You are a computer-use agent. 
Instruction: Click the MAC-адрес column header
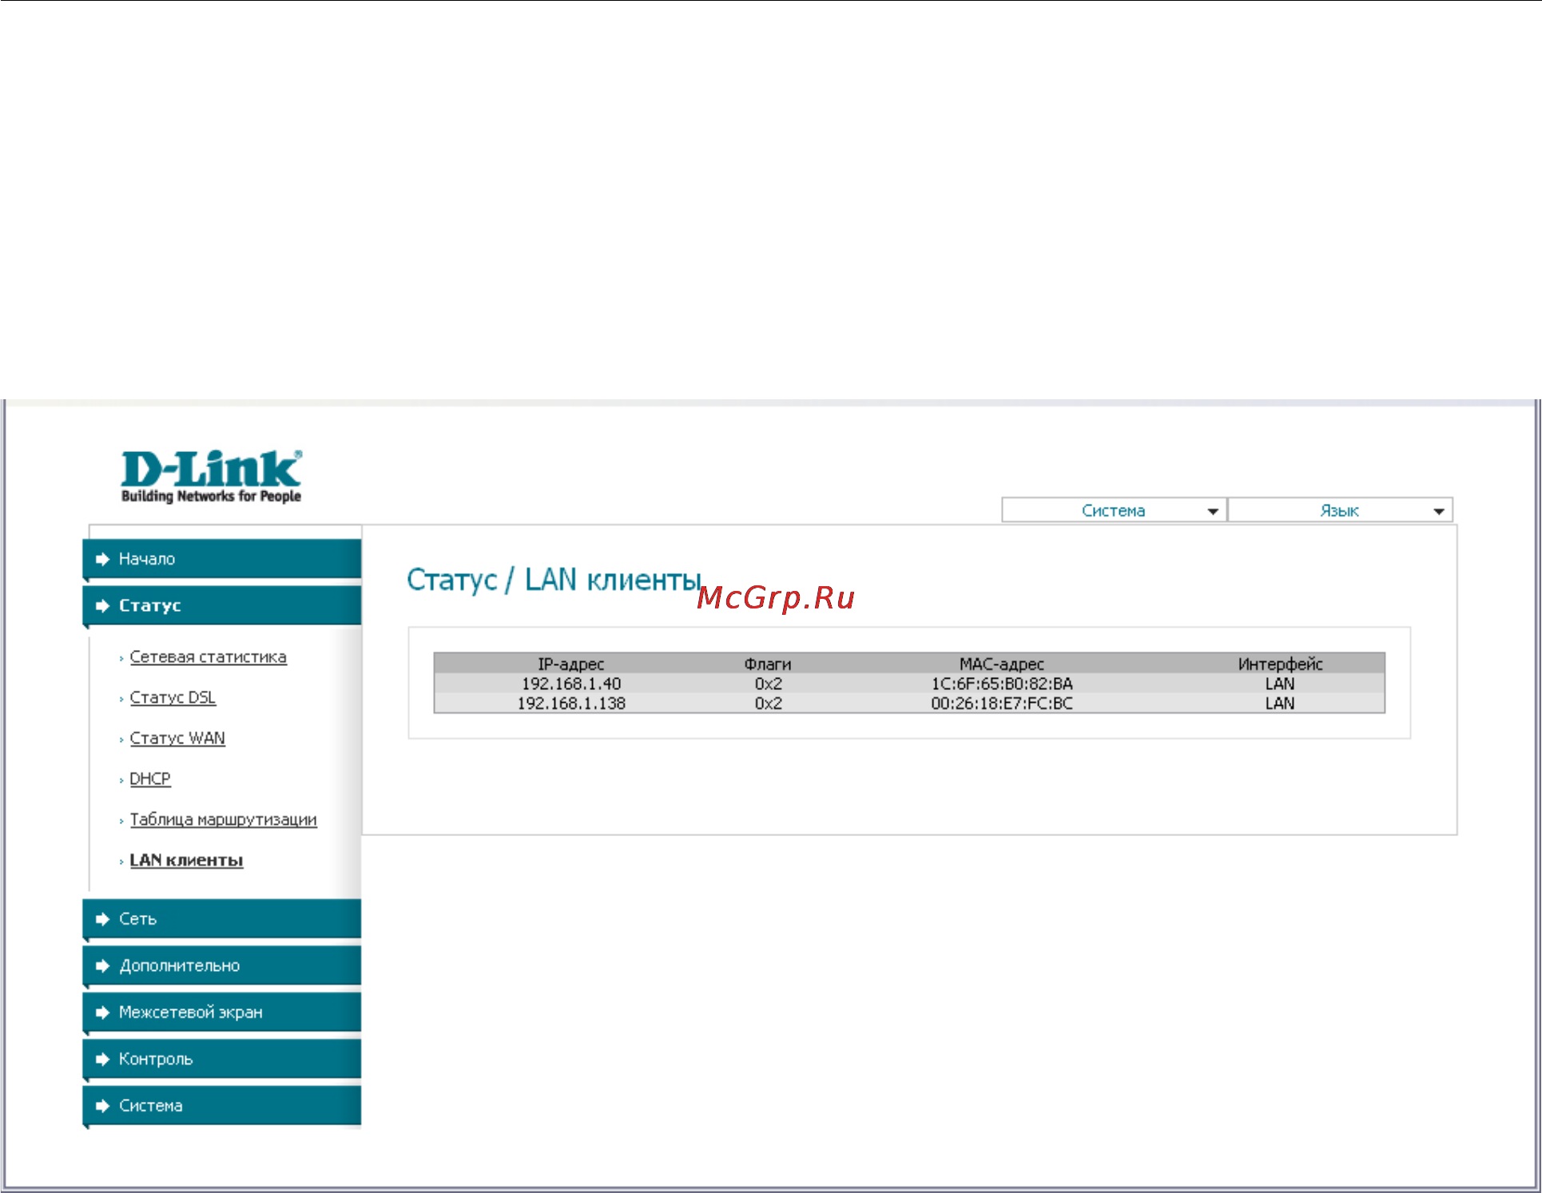pyautogui.click(x=1002, y=664)
